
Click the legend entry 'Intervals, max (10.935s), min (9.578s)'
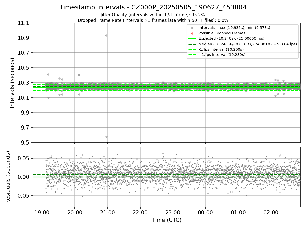[x=234, y=28]
